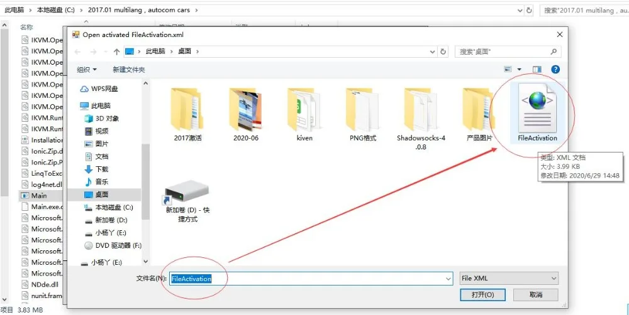
Task: Open the 产品图片 folder
Action: 479,109
